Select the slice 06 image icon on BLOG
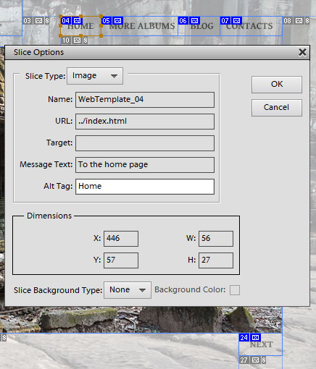 [194, 21]
